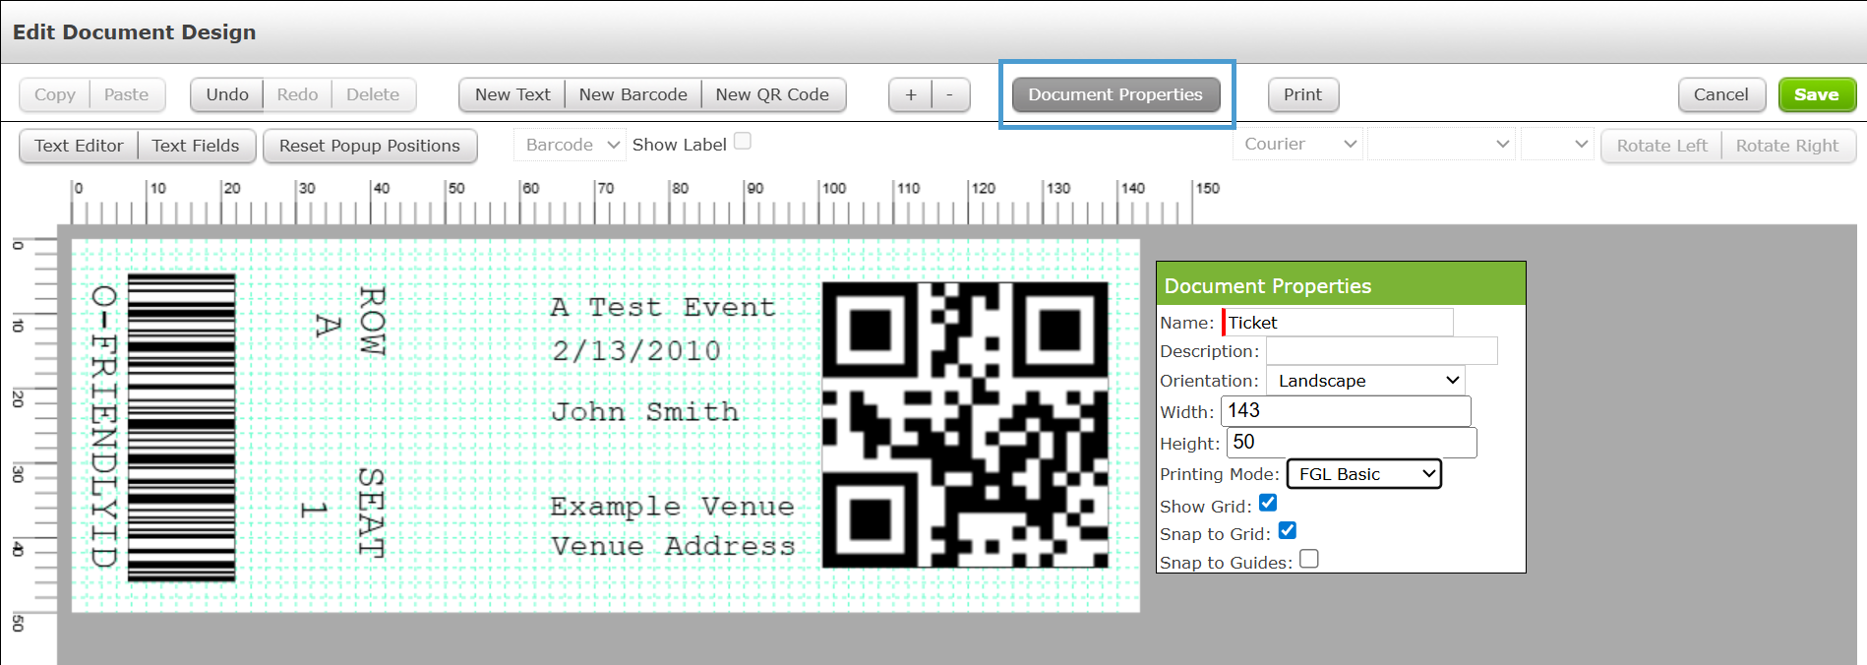Viewport: 1867px width, 665px height.
Task: Select the rotated 'SEAT' text
Action: tap(371, 514)
